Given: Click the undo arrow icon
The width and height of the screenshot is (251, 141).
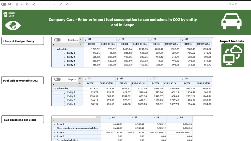Looking at the screenshot, I should 40,4.
